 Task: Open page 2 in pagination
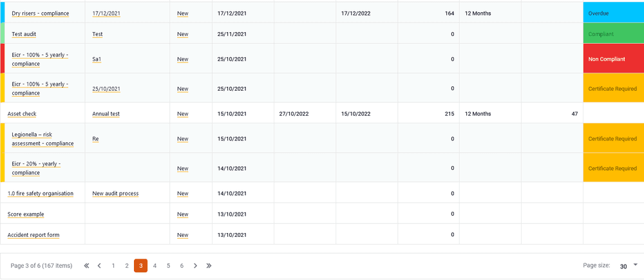(127, 266)
